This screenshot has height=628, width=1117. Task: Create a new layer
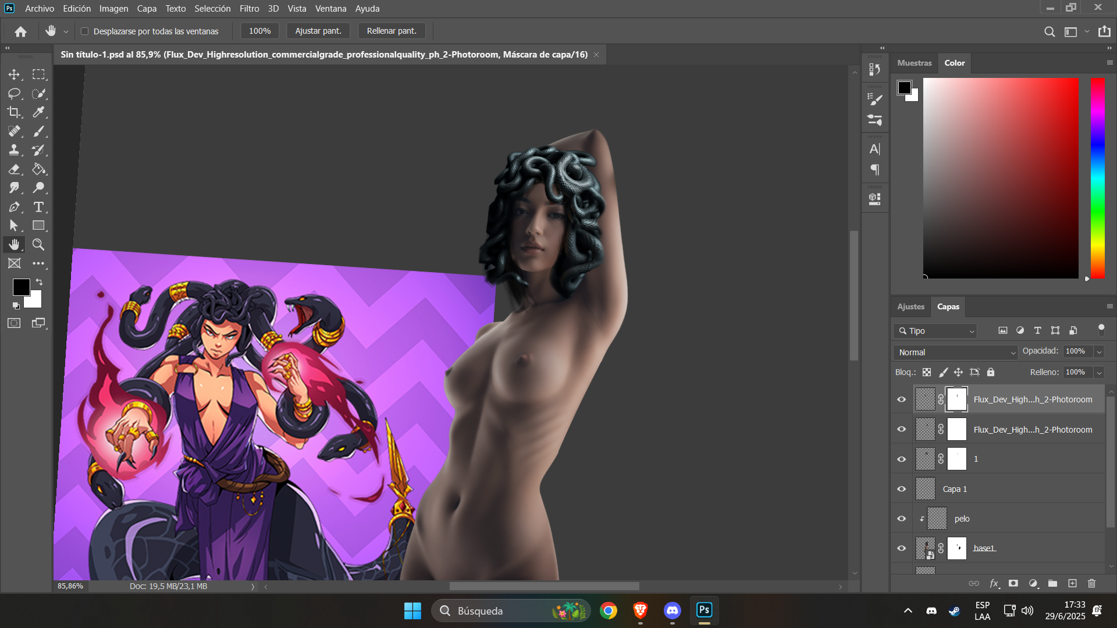coord(1072,583)
